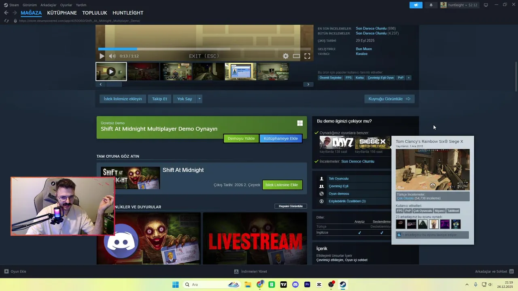The image size is (518, 291).
Task: Open Premiere Pro from the taskbar
Action: tap(307, 285)
